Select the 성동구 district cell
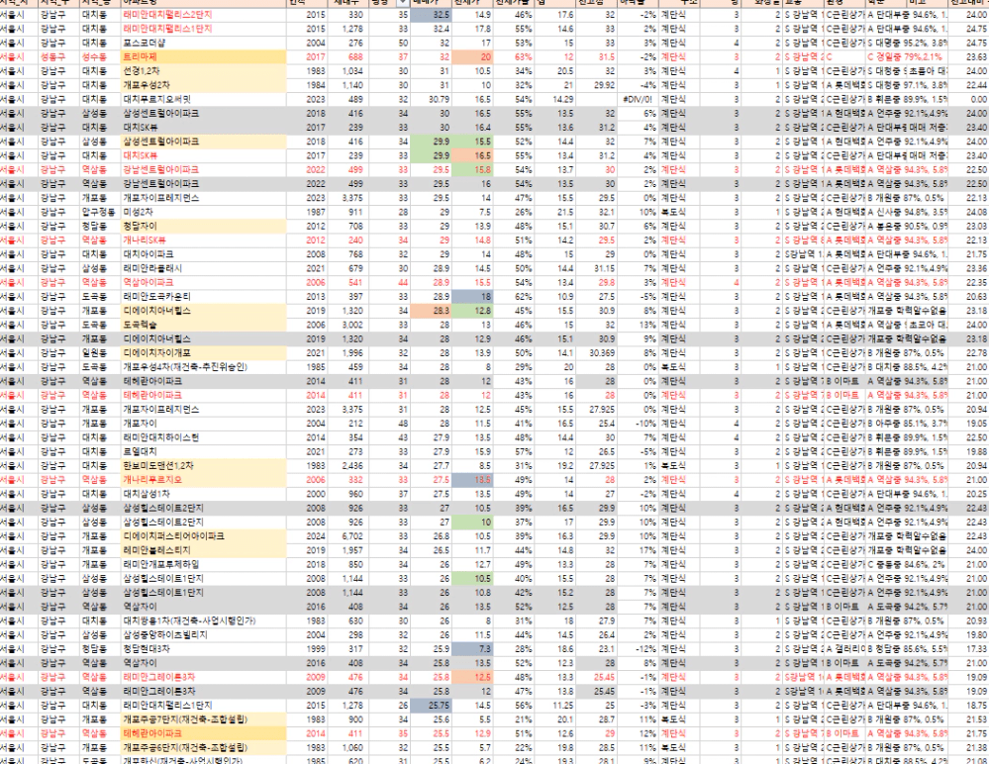Viewport: 989px width, 764px height. pos(58,56)
